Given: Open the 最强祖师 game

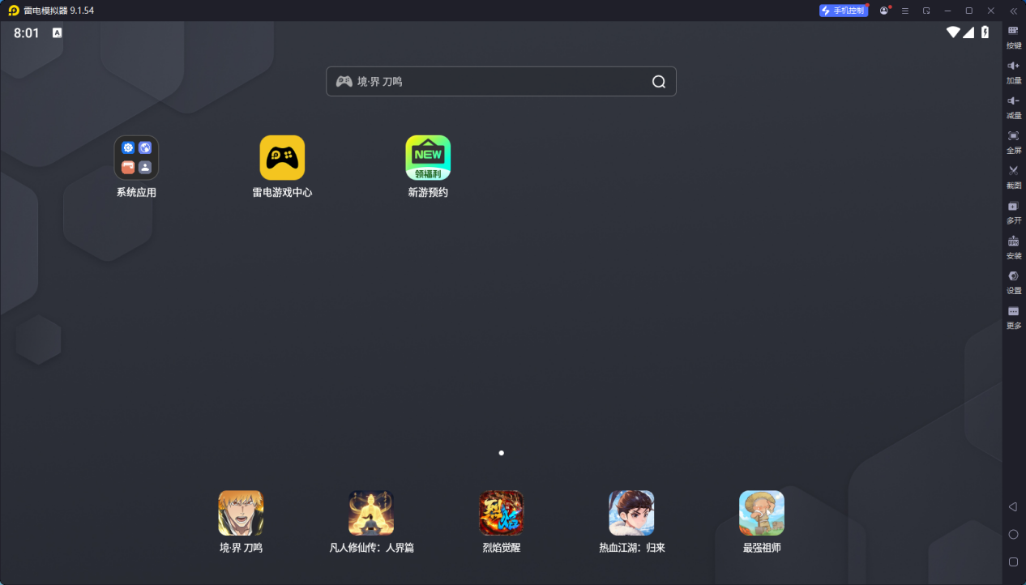Looking at the screenshot, I should click(762, 513).
